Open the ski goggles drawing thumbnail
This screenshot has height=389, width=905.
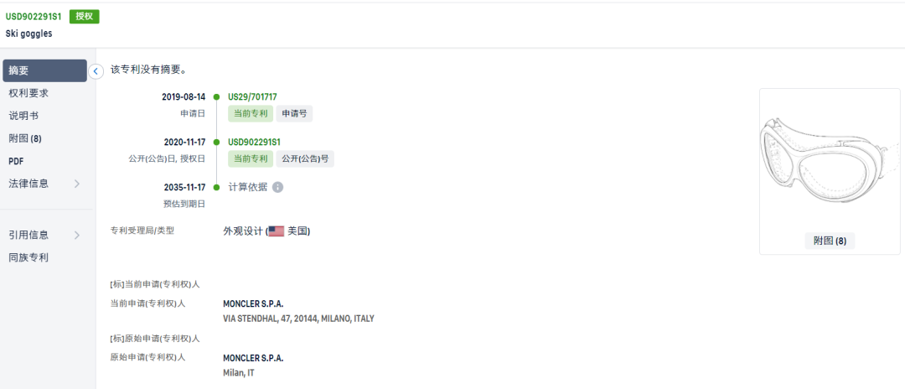(x=830, y=158)
